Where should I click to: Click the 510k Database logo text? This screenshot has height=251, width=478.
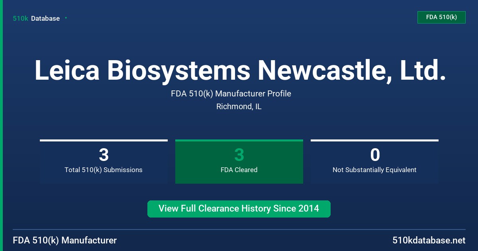click(36, 18)
